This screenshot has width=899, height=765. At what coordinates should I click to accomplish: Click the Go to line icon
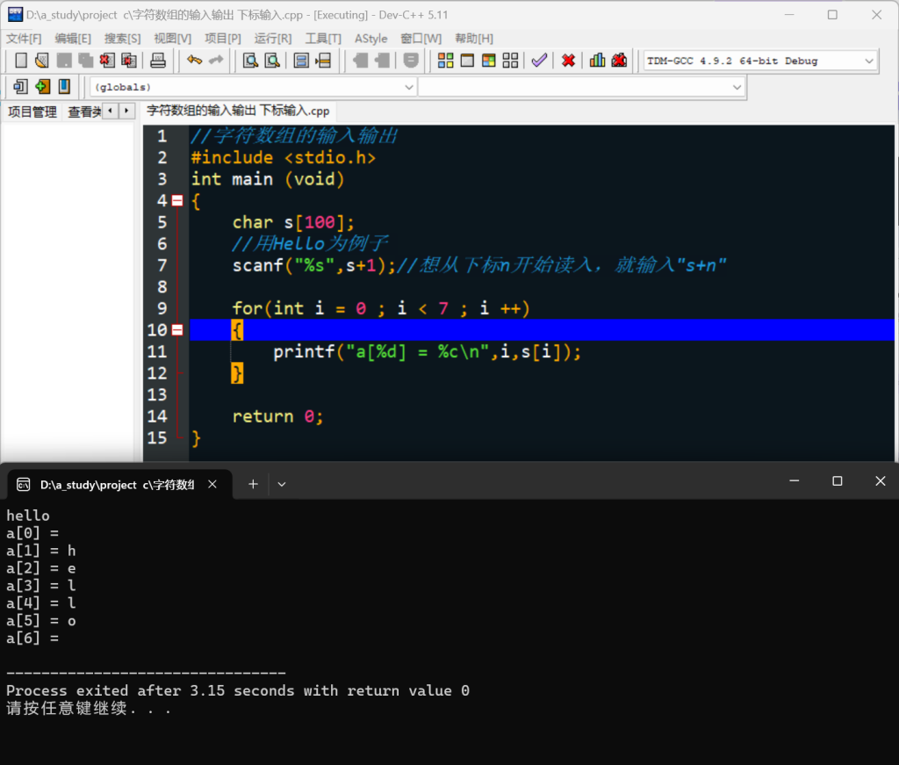[x=323, y=61]
